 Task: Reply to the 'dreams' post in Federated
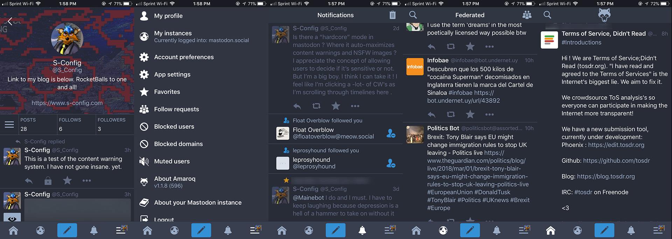(x=432, y=47)
